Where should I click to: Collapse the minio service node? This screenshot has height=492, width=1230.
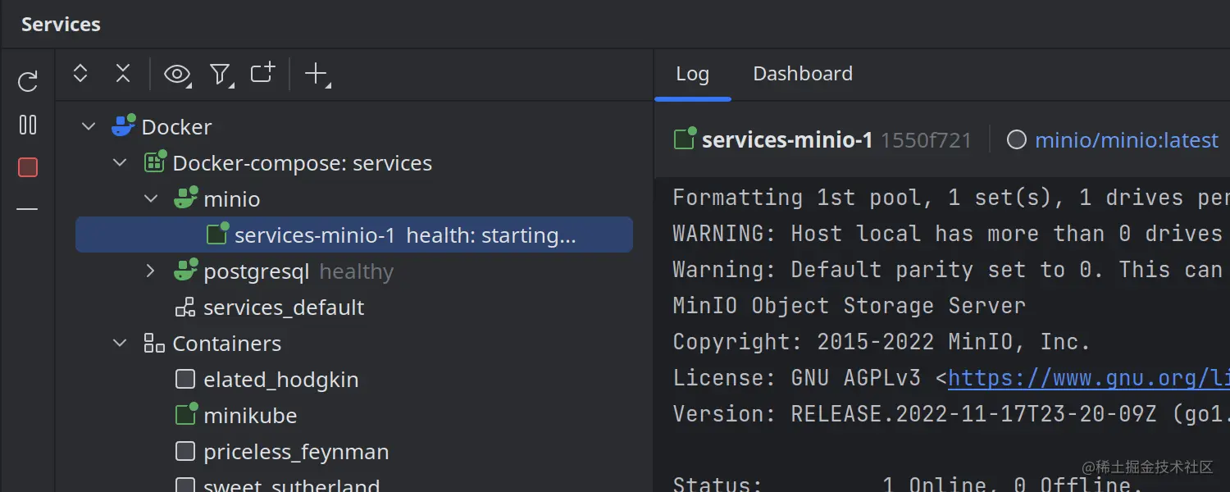click(151, 198)
